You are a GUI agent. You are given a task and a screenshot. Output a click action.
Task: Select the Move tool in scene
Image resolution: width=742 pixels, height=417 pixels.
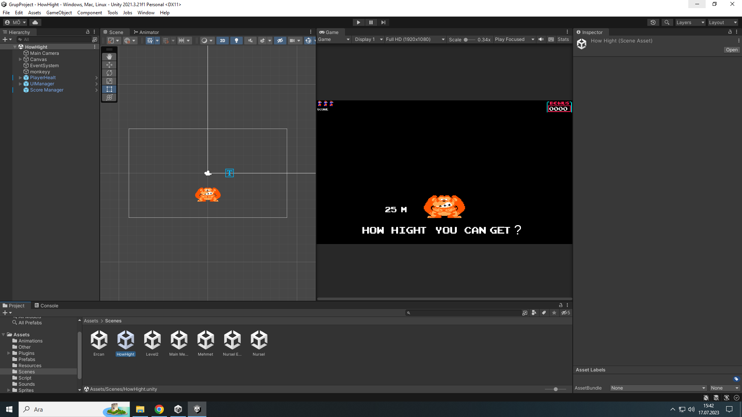[x=109, y=65]
